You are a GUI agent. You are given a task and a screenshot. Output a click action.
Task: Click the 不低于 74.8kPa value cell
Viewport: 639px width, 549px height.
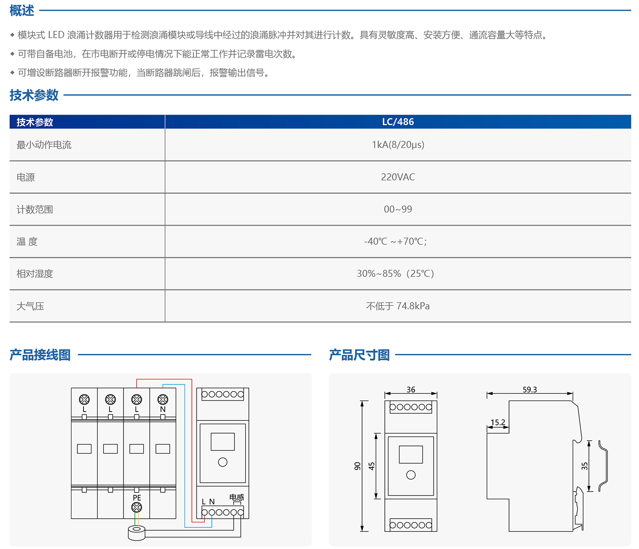click(x=398, y=306)
